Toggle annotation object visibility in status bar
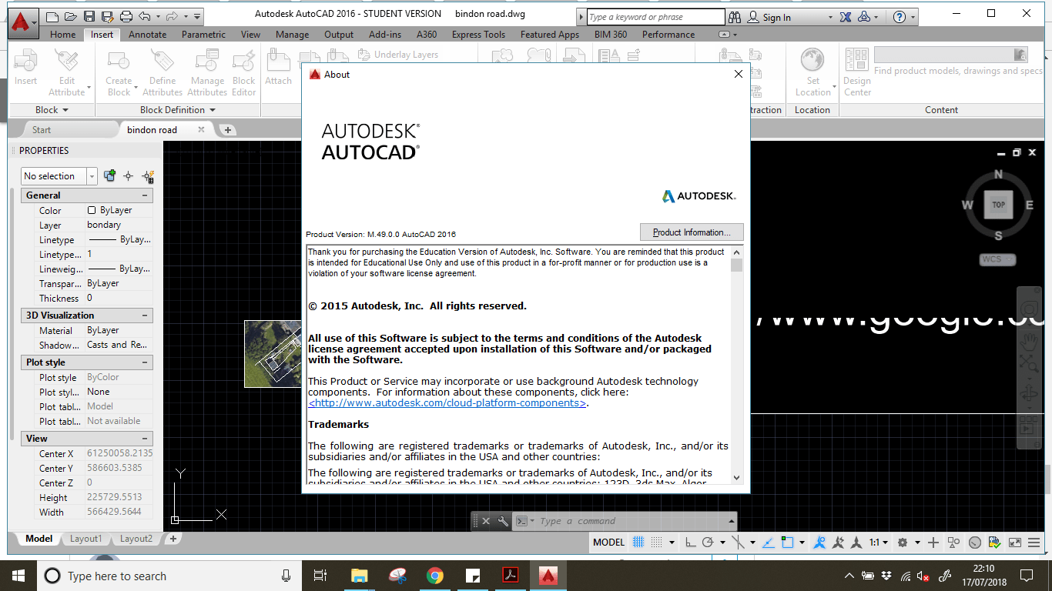 [x=819, y=542]
